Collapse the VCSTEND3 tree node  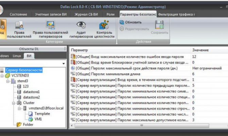point(2,75)
